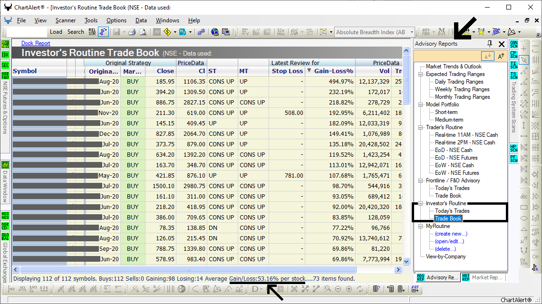Open dropdown arrow next to T&S star
This screenshot has width=542, height=304.
pyautogui.click(x=489, y=32)
